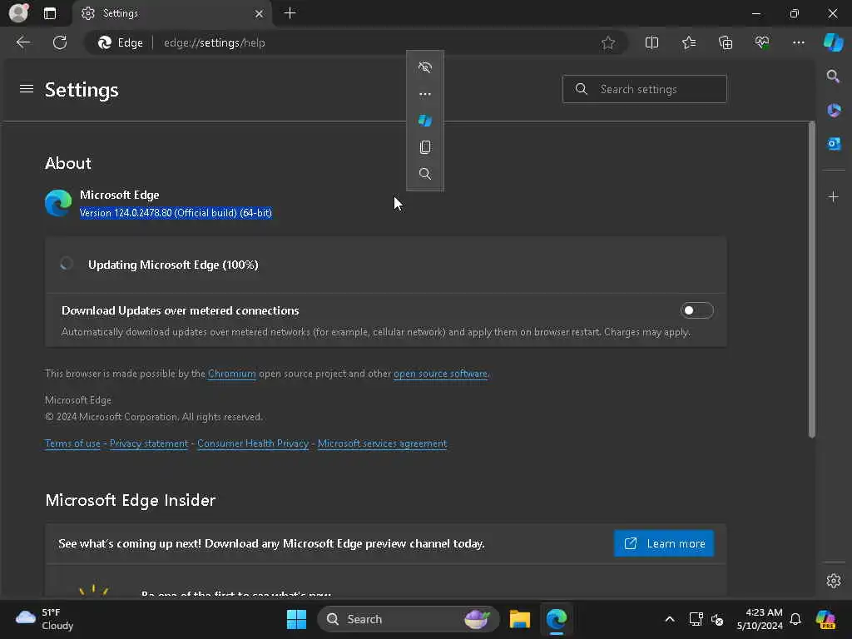This screenshot has width=852, height=639.
Task: Click the Edge taskbar icon
Action: click(x=557, y=619)
